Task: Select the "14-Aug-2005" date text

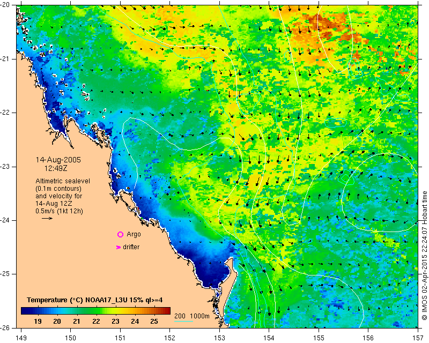Action: click(x=58, y=160)
